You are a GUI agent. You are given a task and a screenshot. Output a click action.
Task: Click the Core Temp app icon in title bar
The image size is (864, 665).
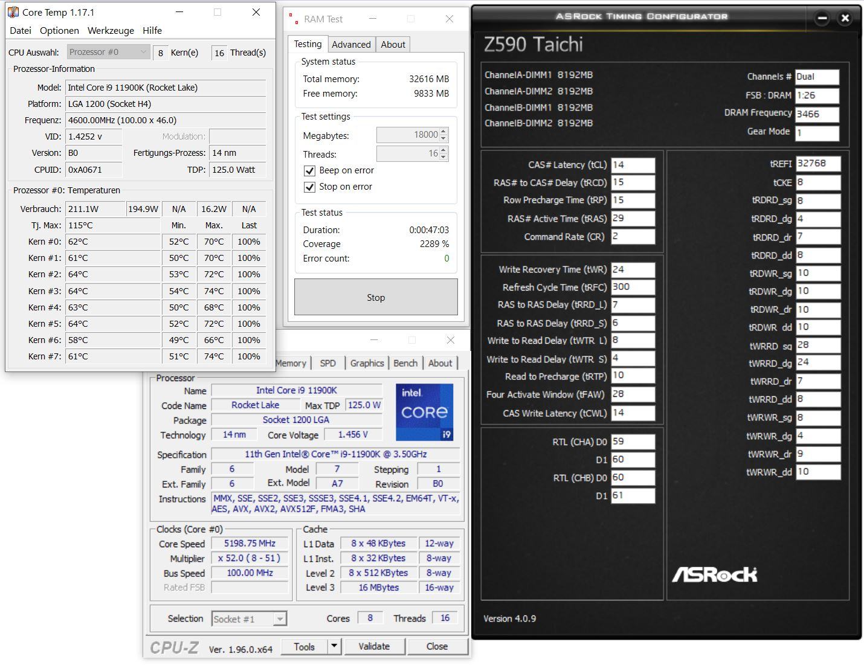pos(13,12)
